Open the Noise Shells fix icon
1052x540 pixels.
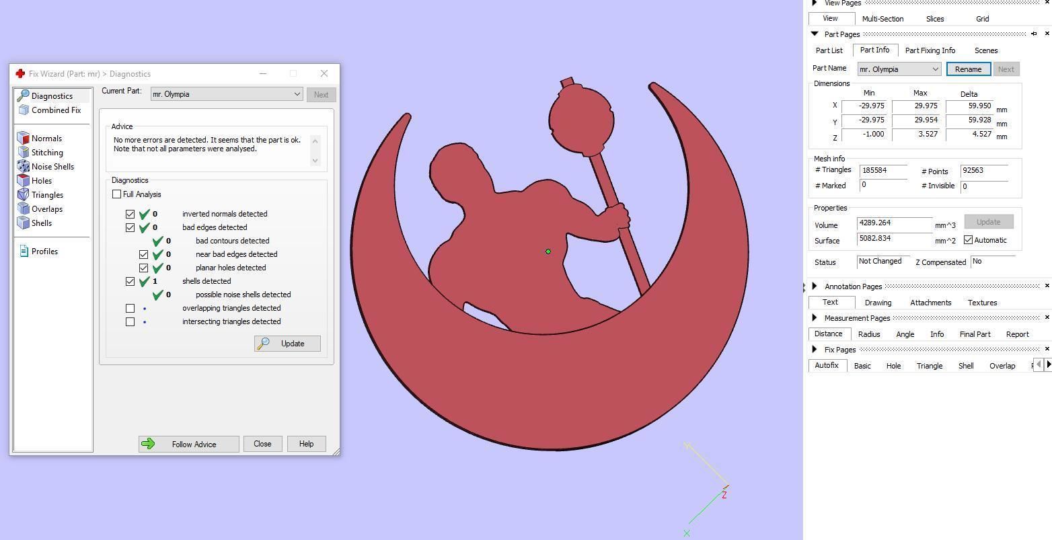23,167
